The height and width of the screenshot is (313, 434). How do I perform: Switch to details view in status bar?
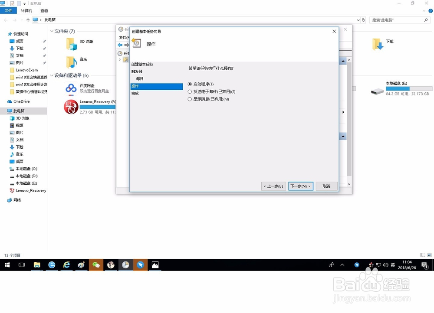423,255
